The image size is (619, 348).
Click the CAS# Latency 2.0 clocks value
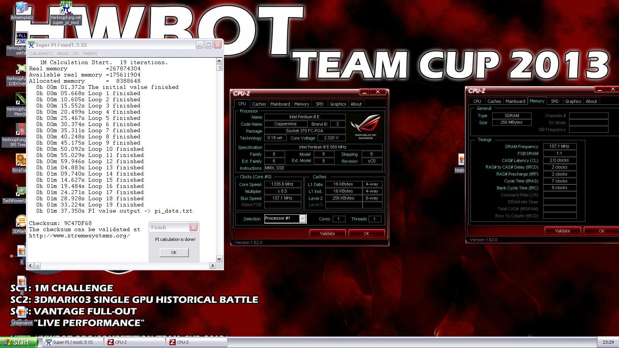point(560,160)
